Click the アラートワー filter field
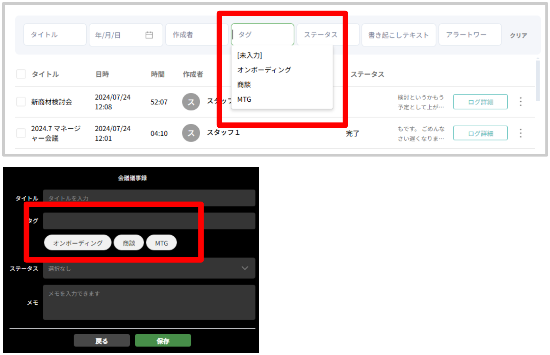This screenshot has height=355, width=550. (470, 35)
